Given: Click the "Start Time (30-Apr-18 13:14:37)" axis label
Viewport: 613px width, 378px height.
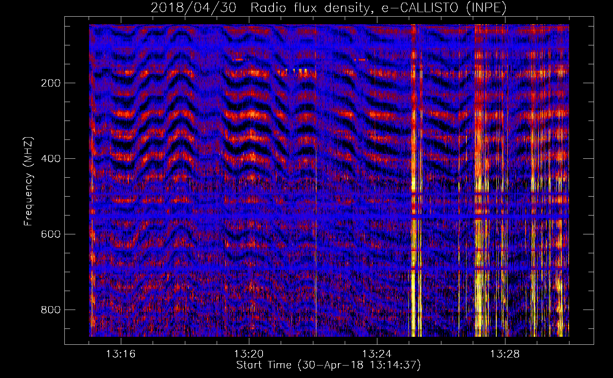Looking at the screenshot, I should point(328,365).
